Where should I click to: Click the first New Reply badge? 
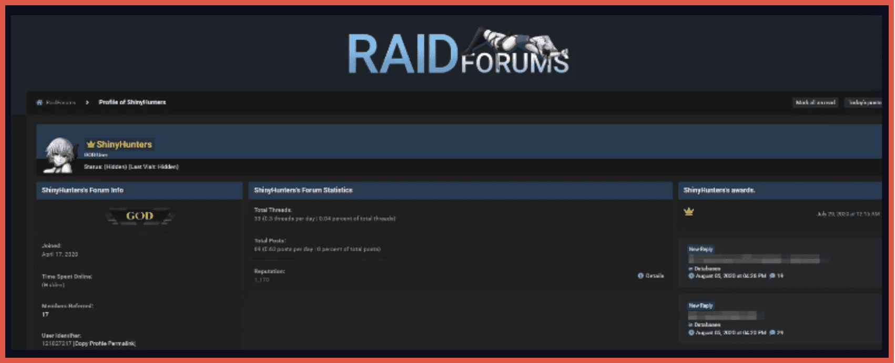coord(701,249)
